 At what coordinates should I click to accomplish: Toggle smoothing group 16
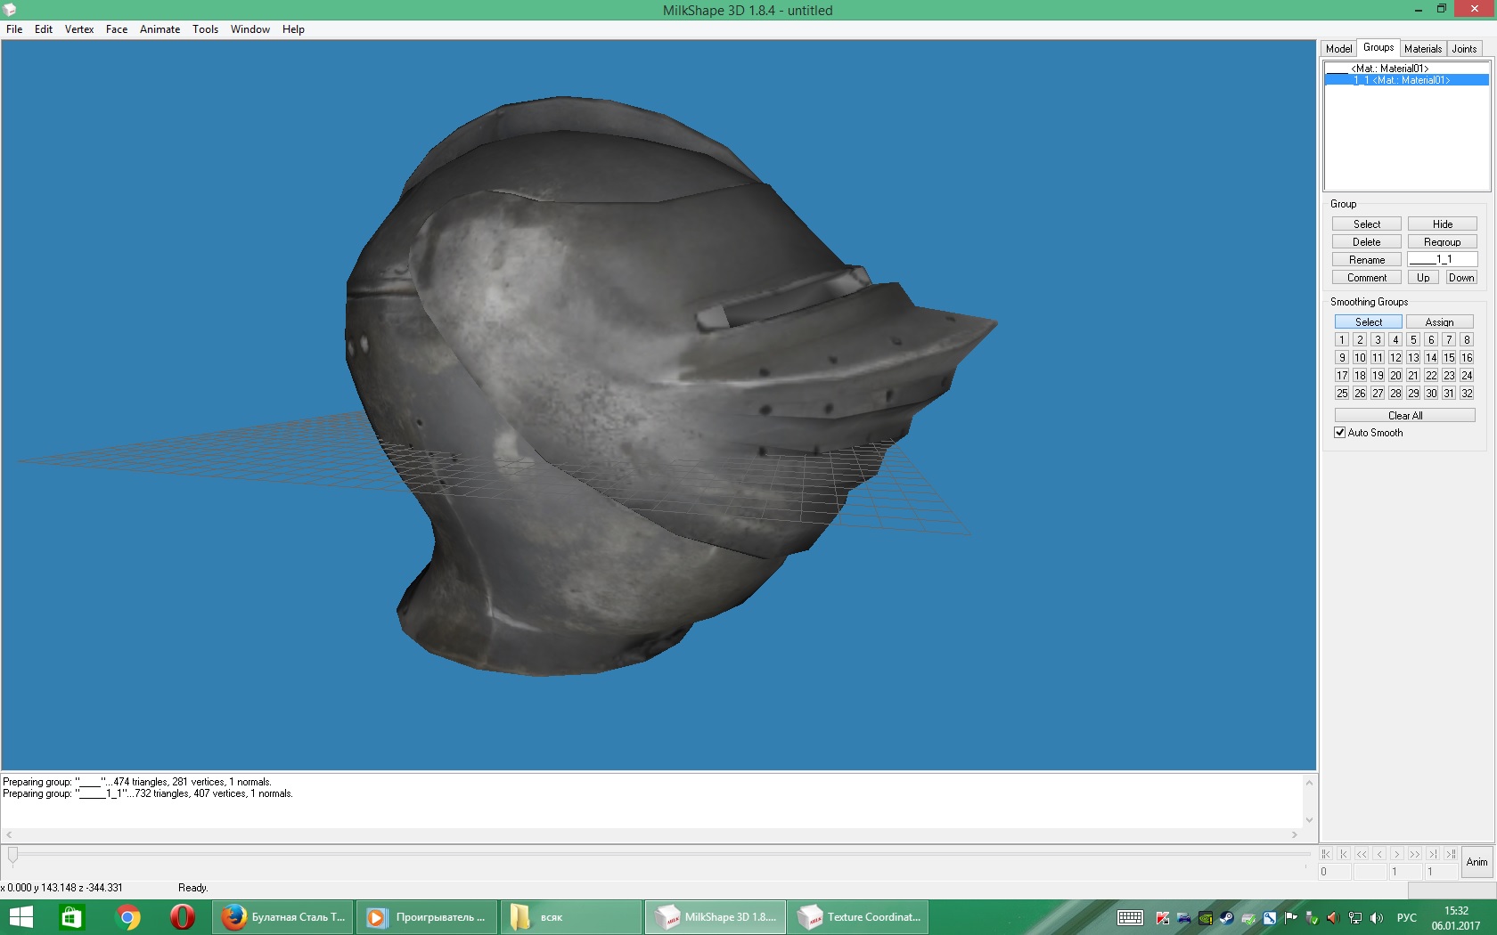[1467, 358]
